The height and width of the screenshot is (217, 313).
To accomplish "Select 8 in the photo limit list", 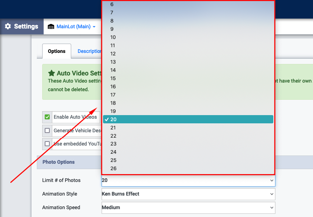I will (x=188, y=21).
